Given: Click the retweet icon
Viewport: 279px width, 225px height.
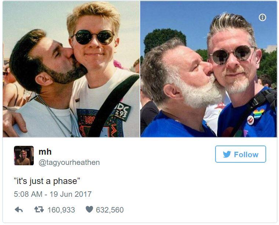Looking at the screenshot, I should pyautogui.click(x=39, y=210).
